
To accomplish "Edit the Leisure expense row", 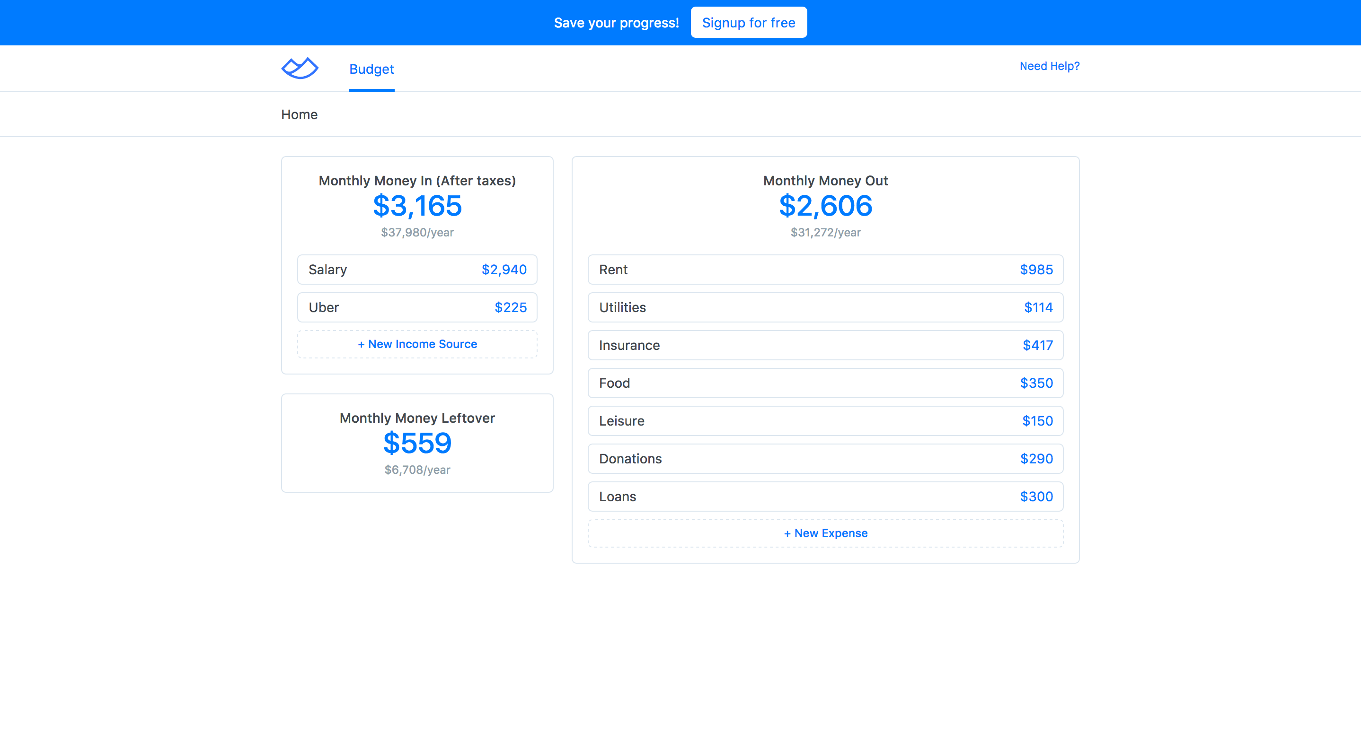I will 825,421.
